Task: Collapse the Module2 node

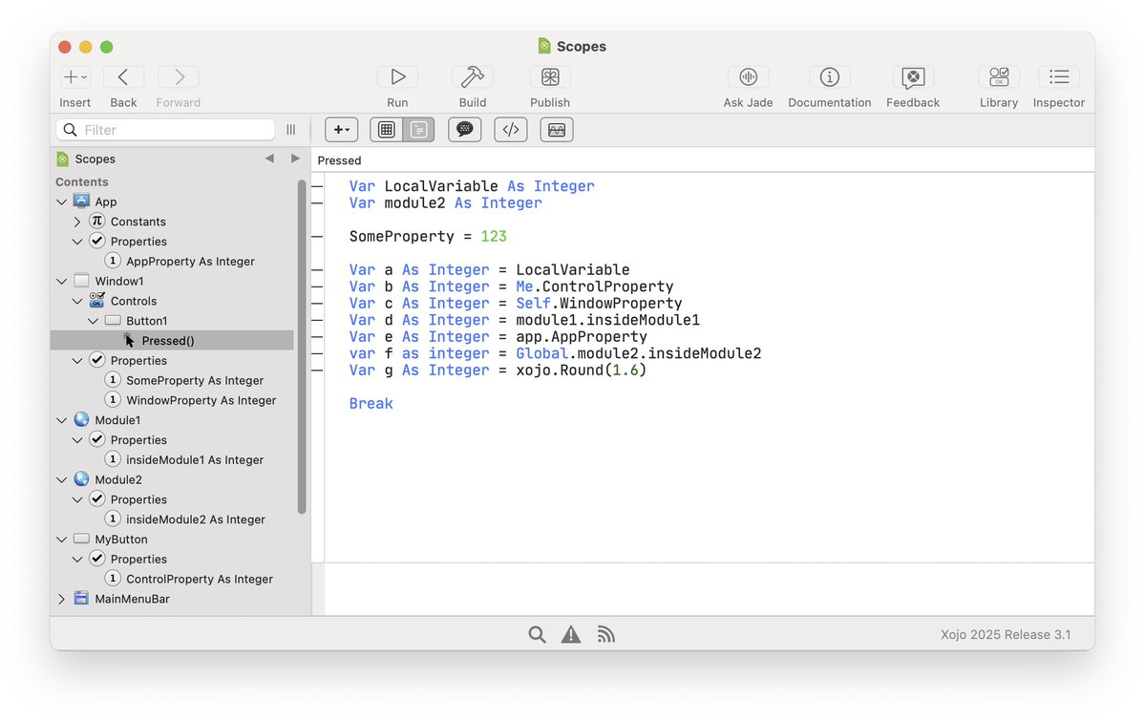Action: [x=61, y=480]
